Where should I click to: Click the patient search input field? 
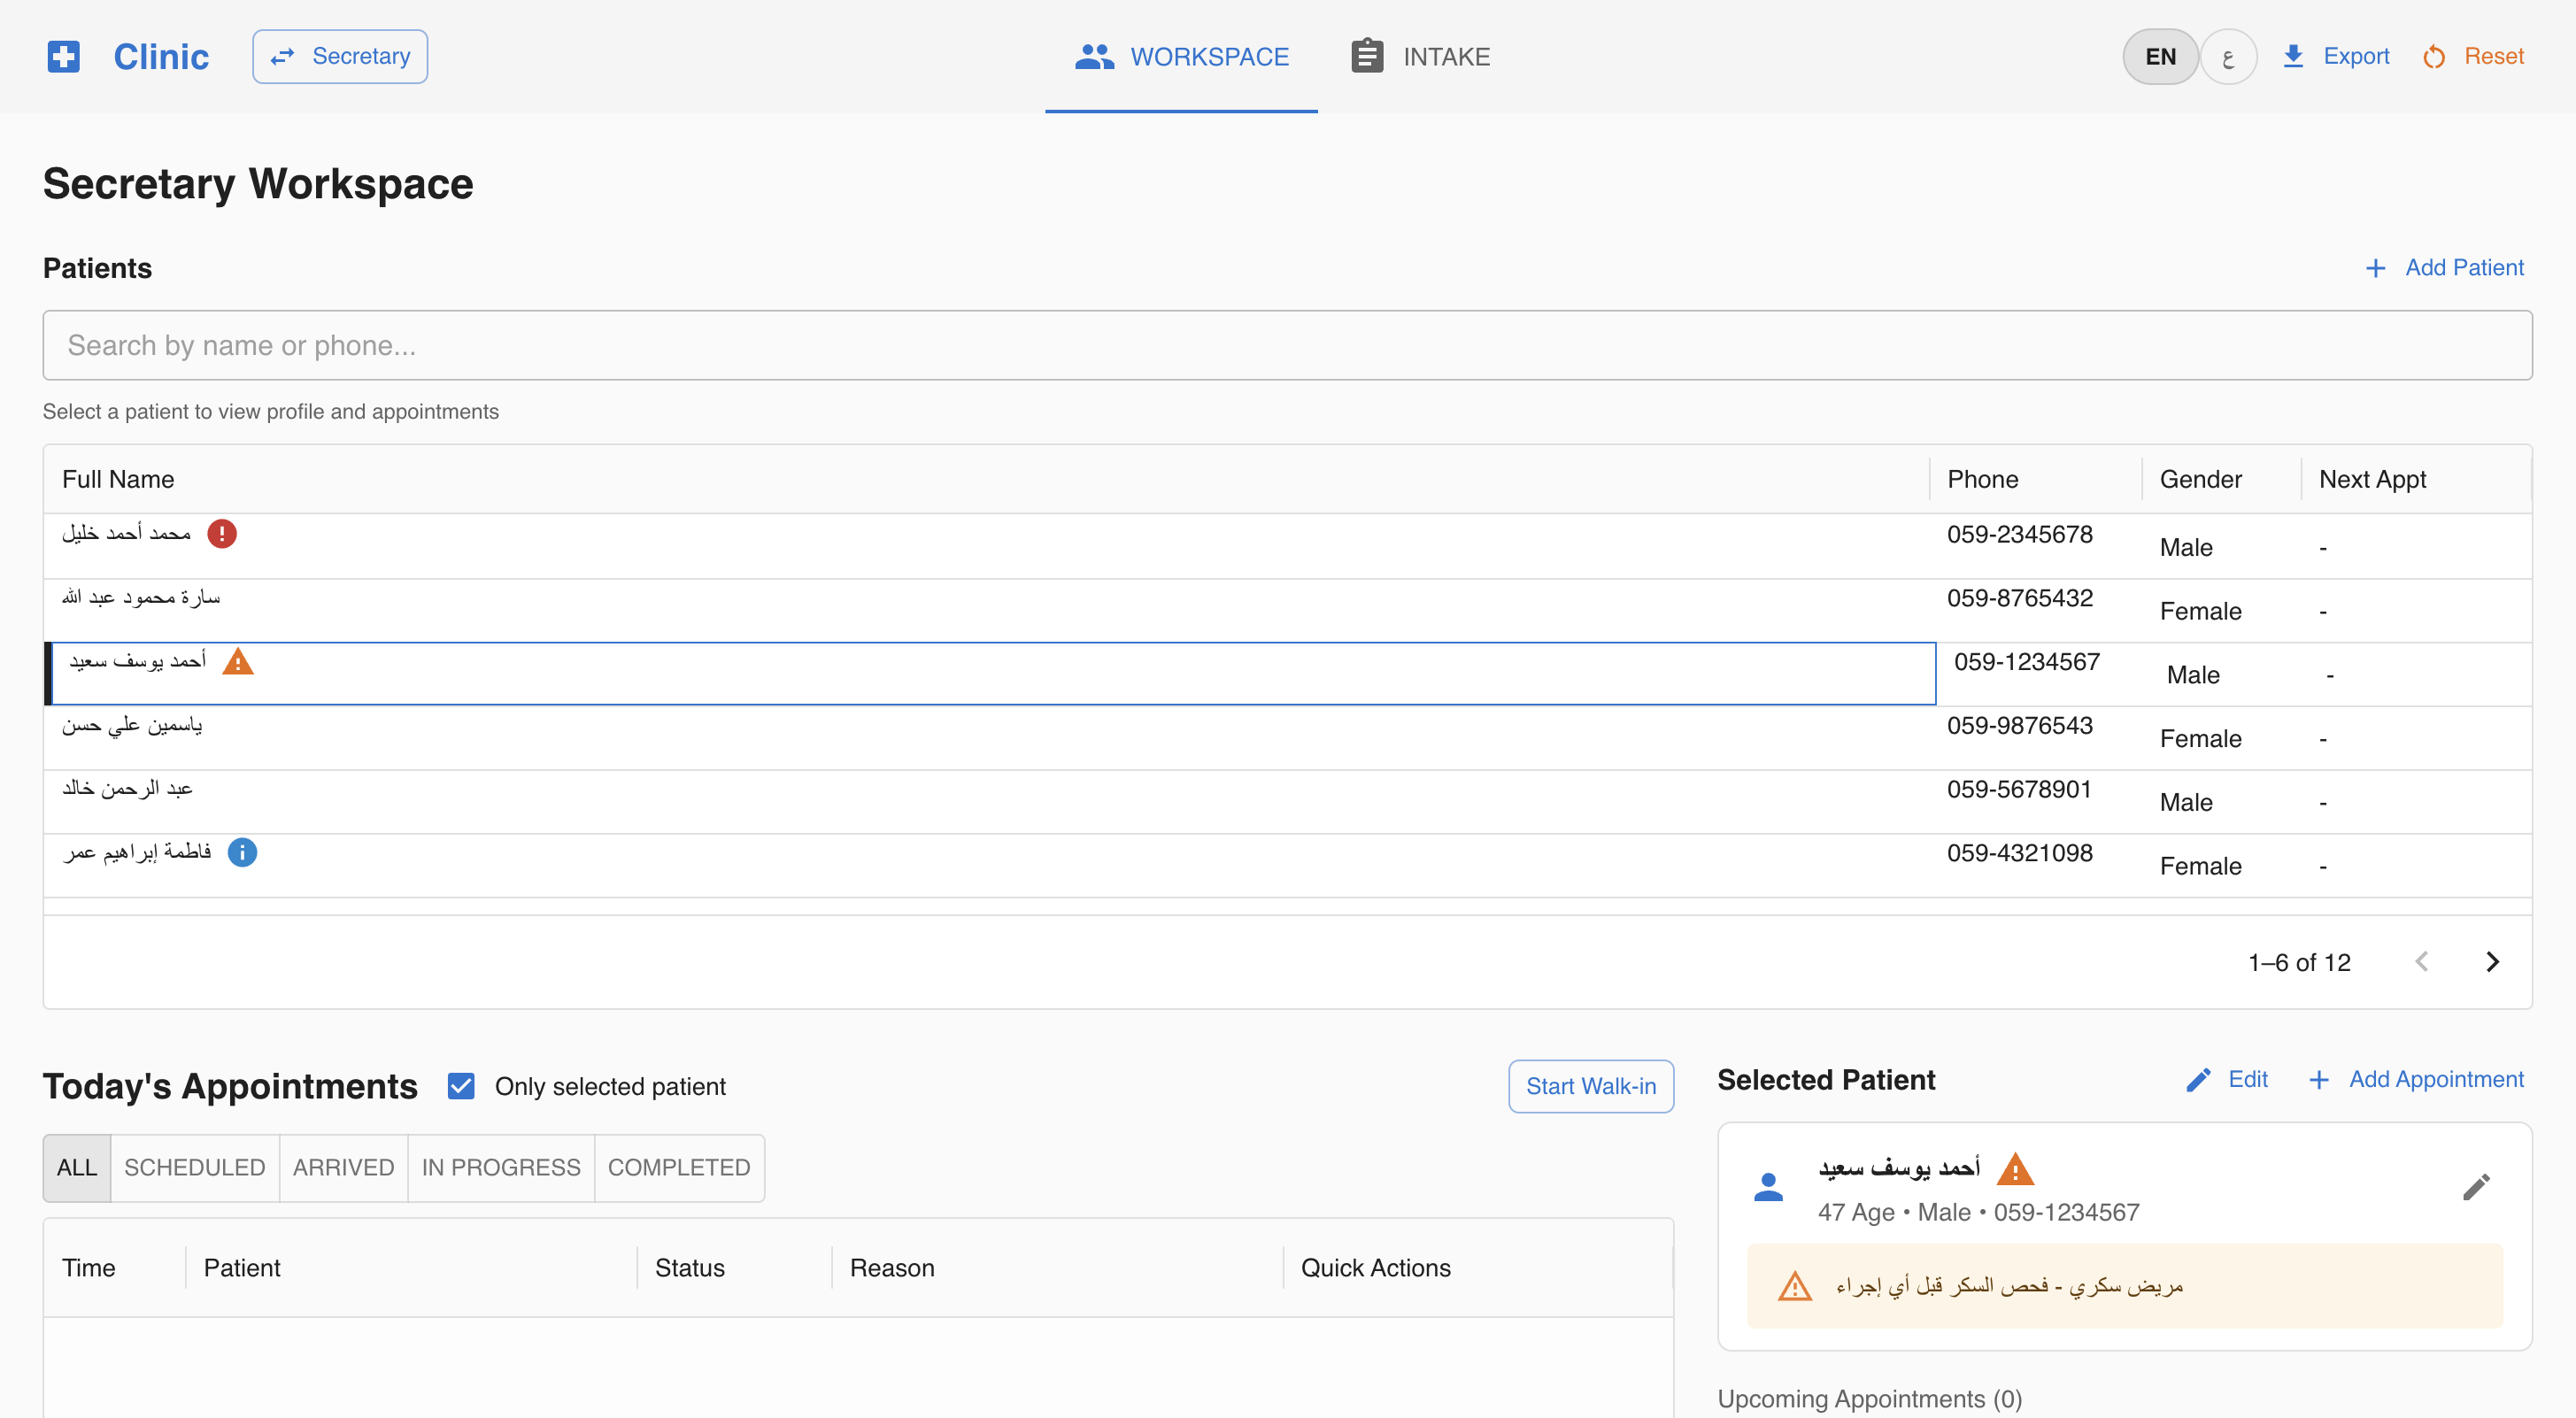(1286, 345)
